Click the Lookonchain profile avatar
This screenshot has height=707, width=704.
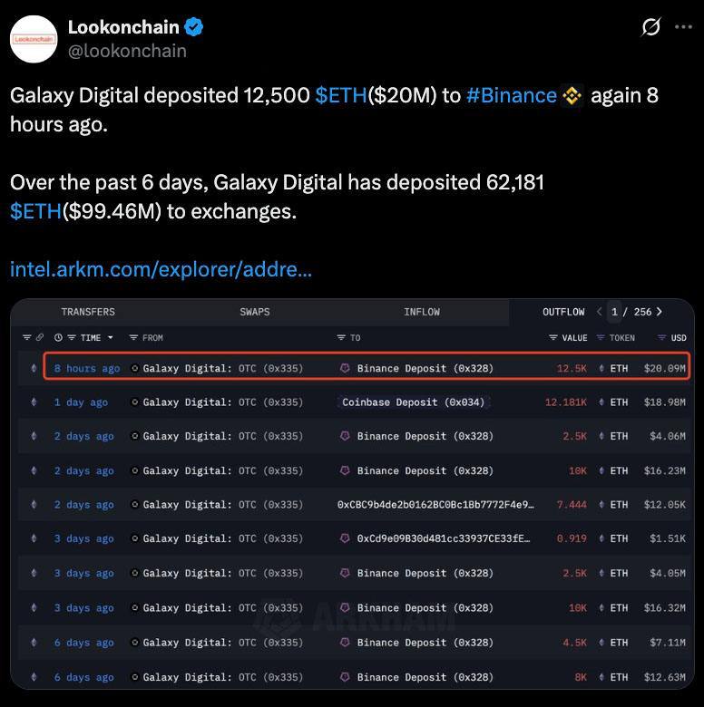(x=34, y=39)
